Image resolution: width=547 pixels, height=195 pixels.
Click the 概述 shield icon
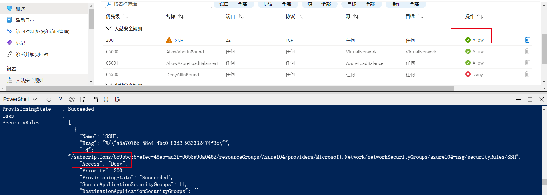point(9,9)
